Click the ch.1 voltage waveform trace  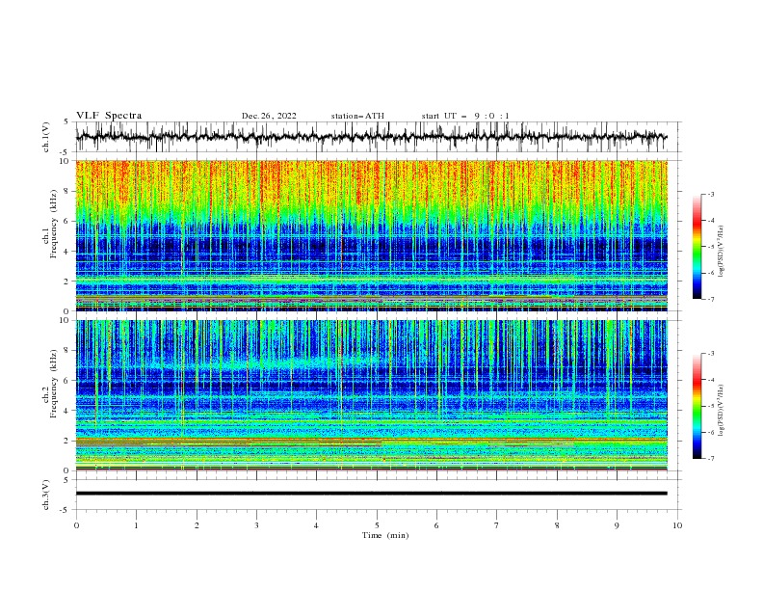pos(371,137)
